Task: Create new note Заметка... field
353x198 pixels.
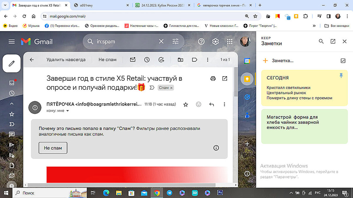Action: [x=282, y=61]
